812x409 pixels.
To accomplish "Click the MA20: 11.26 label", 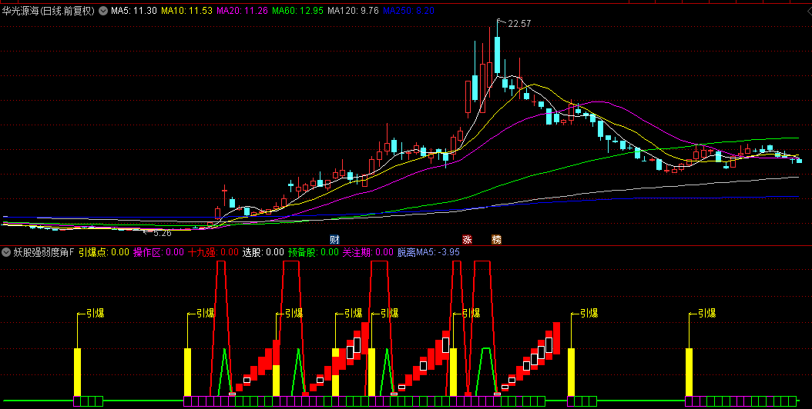I will point(242,10).
